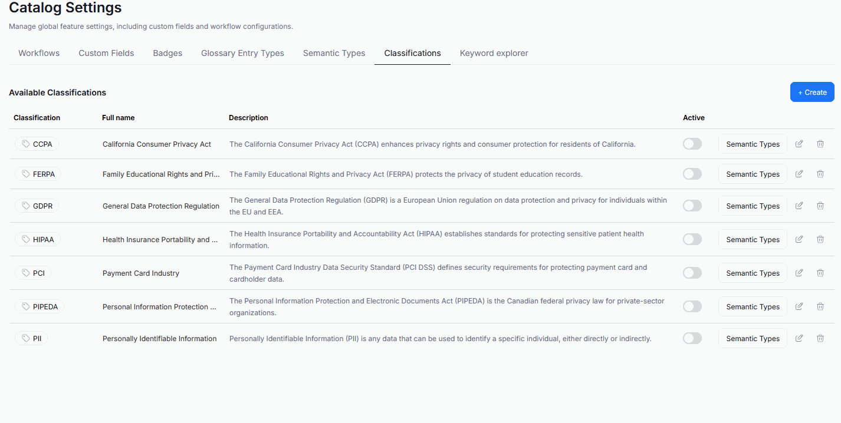Delete the PIPEDA classification
Screen dimensions: 841x423
click(x=820, y=306)
